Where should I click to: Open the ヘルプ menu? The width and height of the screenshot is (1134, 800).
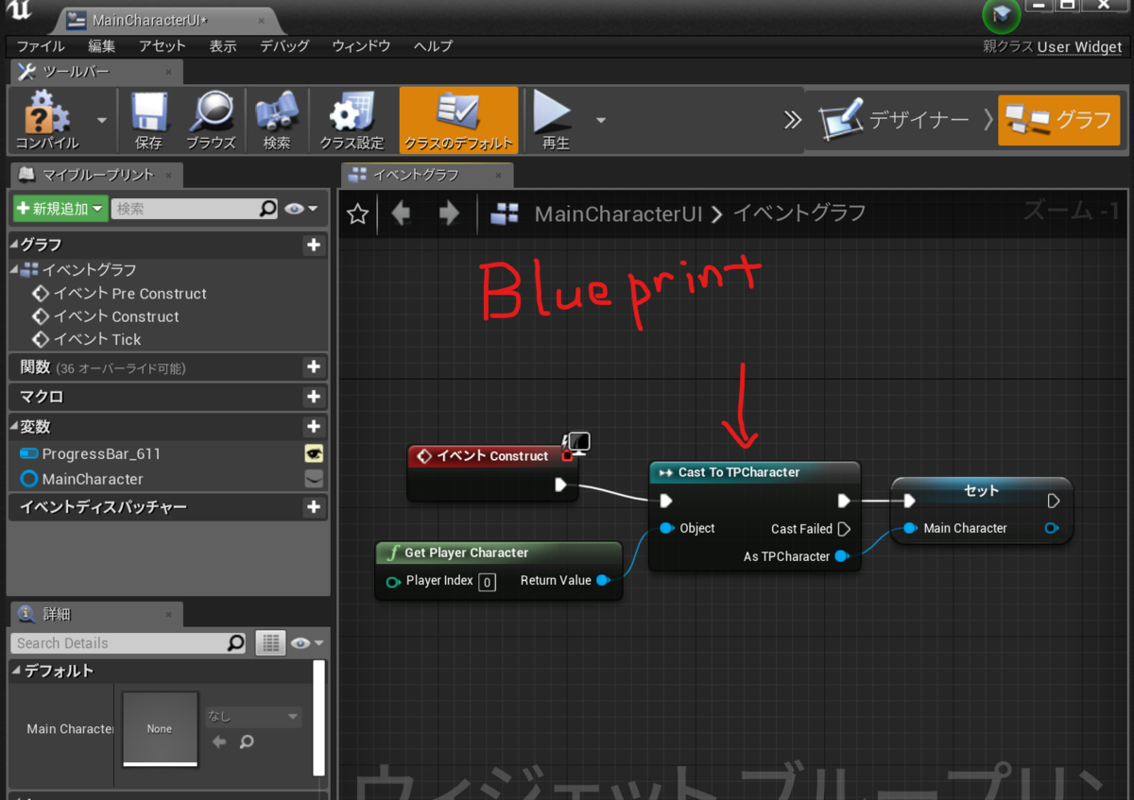pyautogui.click(x=433, y=46)
